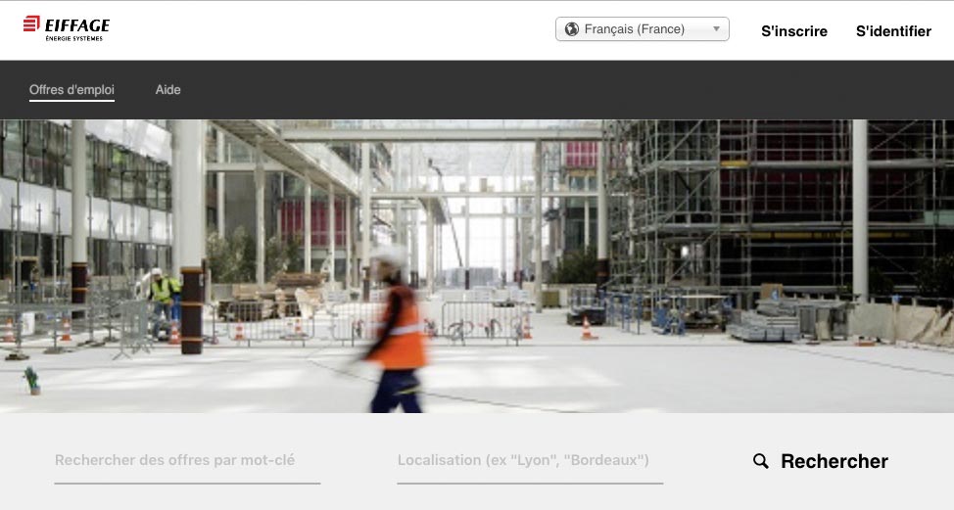Focus the keyword job search field
954x510 pixels.
click(x=186, y=460)
